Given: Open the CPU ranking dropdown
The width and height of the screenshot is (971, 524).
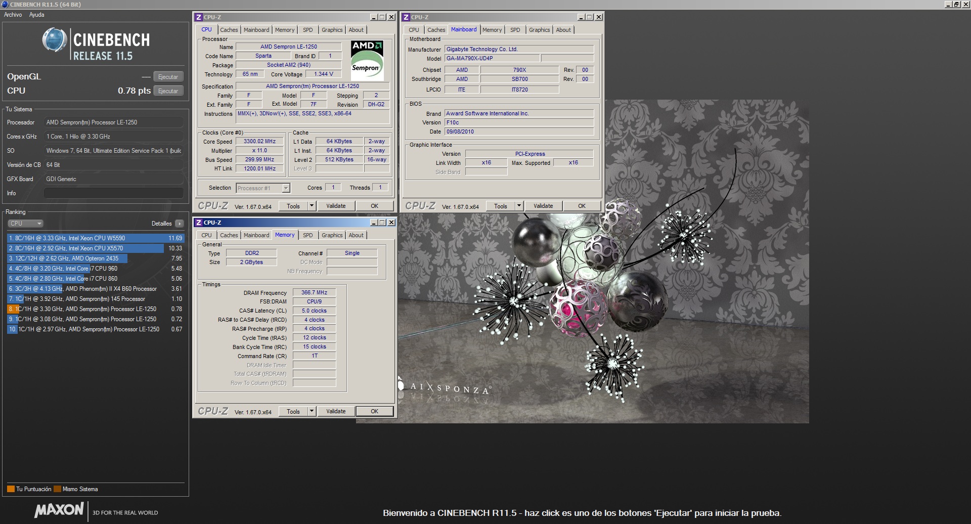Looking at the screenshot, I should coord(25,223).
